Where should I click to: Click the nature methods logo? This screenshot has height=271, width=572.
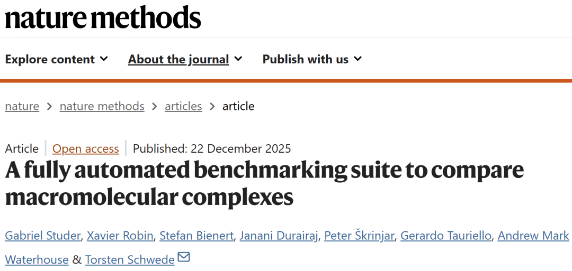point(103,17)
